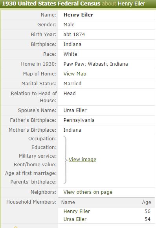
Task: Click the Age column header
Action: 147,202
